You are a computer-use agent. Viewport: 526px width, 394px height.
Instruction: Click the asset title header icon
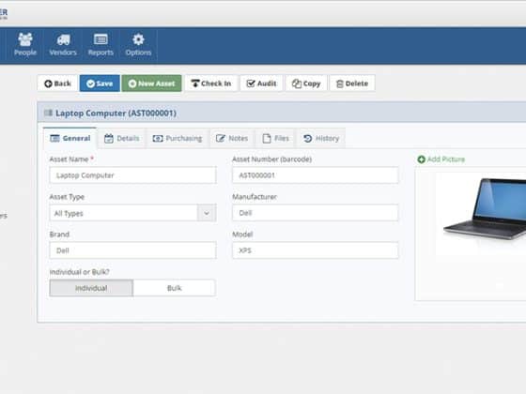[x=48, y=113]
